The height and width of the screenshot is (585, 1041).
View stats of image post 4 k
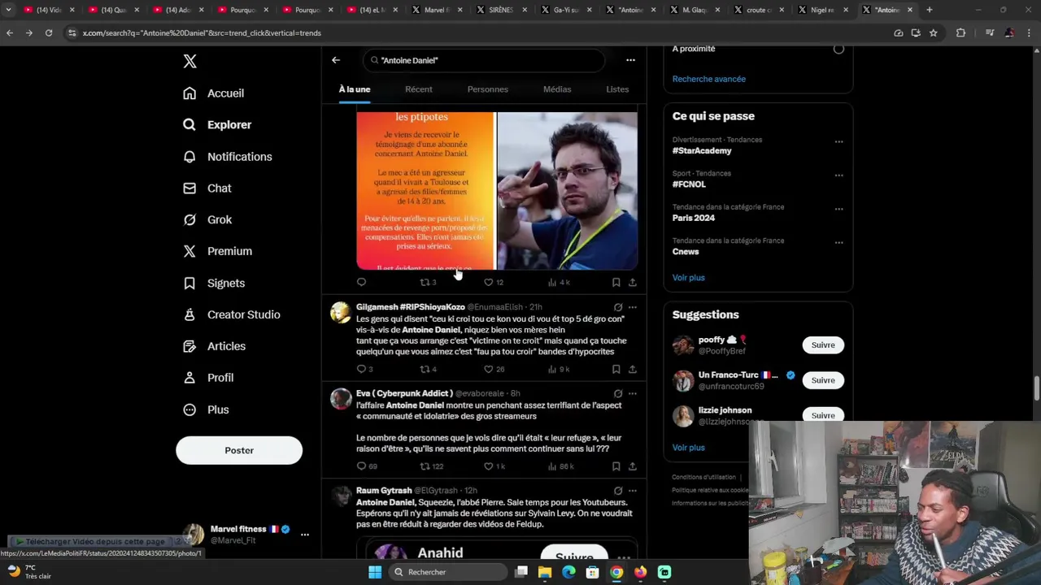tap(559, 283)
